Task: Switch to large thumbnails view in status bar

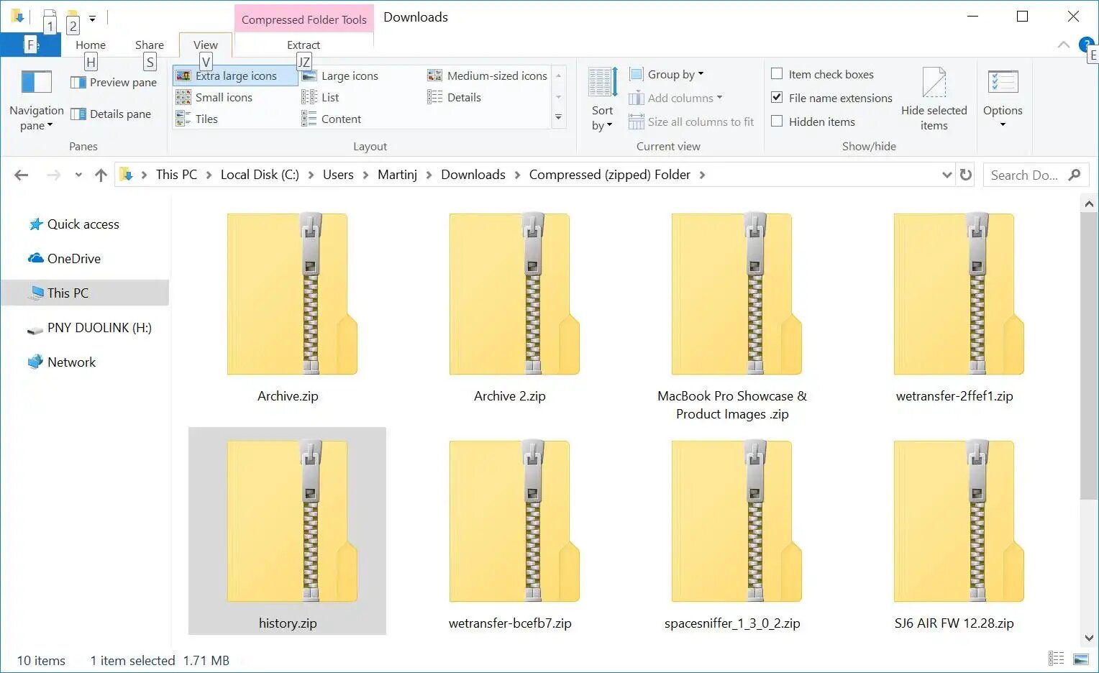Action: click(x=1080, y=659)
